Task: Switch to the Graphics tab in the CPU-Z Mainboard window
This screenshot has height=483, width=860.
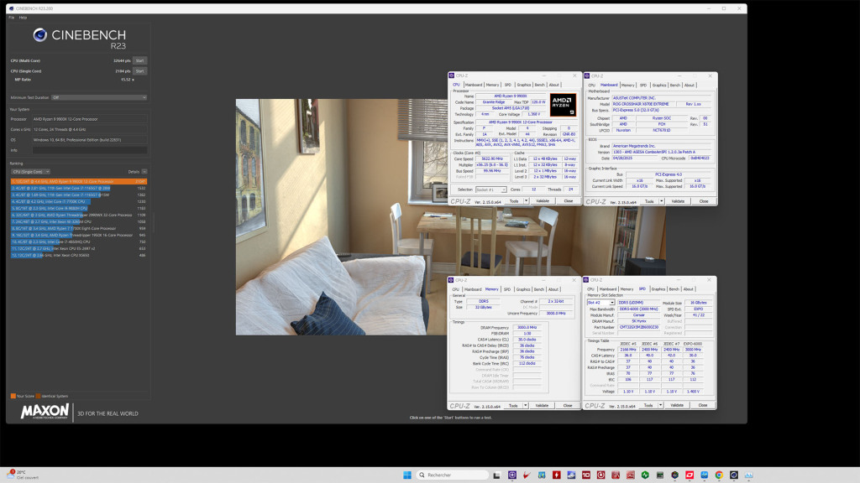Action: point(659,85)
